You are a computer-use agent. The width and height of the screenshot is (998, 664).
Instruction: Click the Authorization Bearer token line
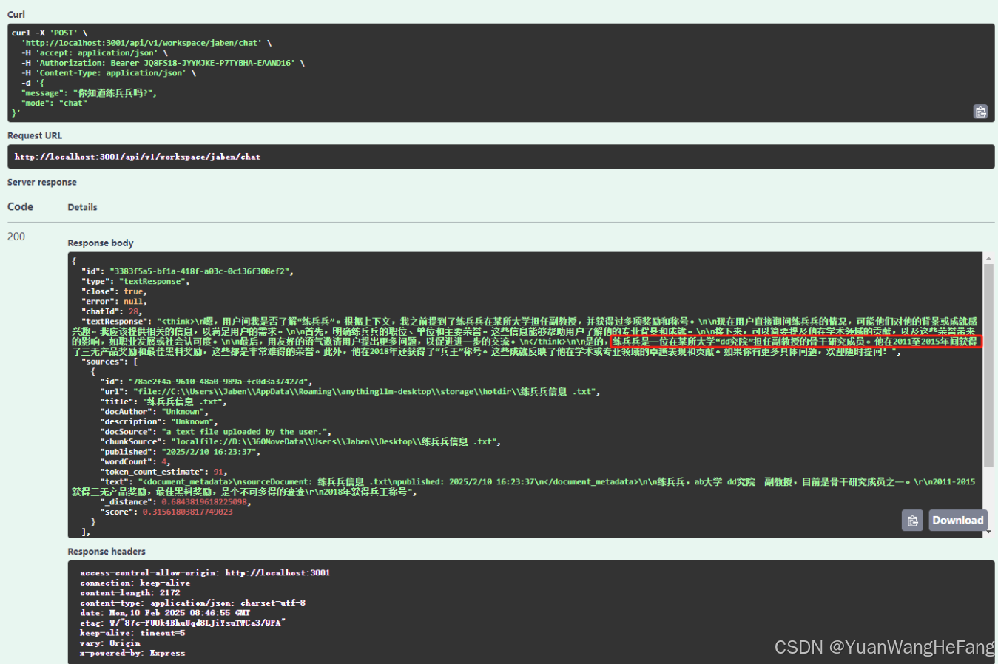[x=163, y=63]
